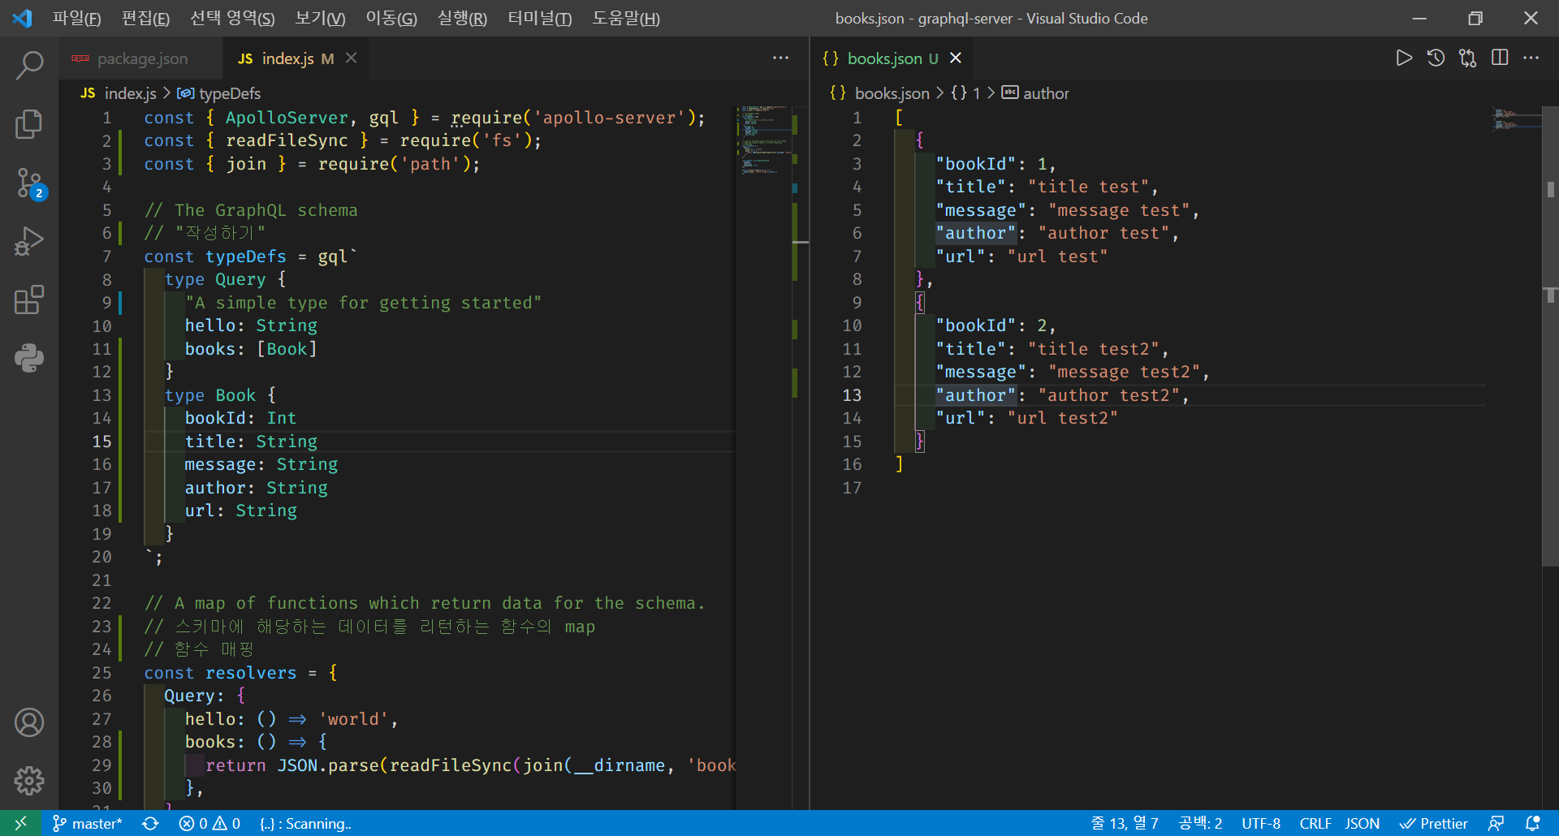Click the open changes compare icon
The width and height of the screenshot is (1559, 836).
click(1467, 58)
